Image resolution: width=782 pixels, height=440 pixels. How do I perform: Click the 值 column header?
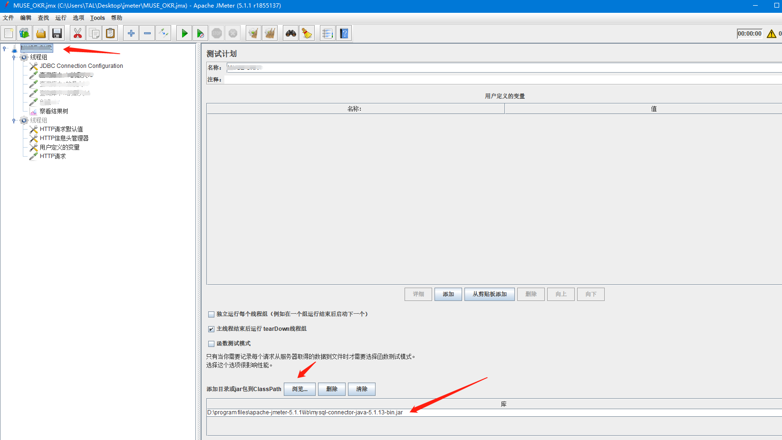[x=644, y=109]
